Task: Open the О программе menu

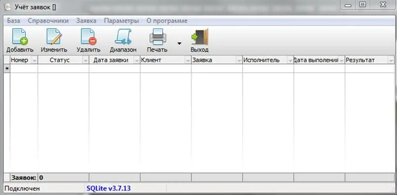Action: point(167,21)
